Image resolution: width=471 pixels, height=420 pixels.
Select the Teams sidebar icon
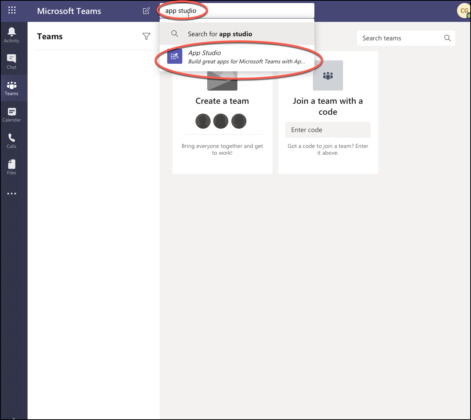[12, 88]
